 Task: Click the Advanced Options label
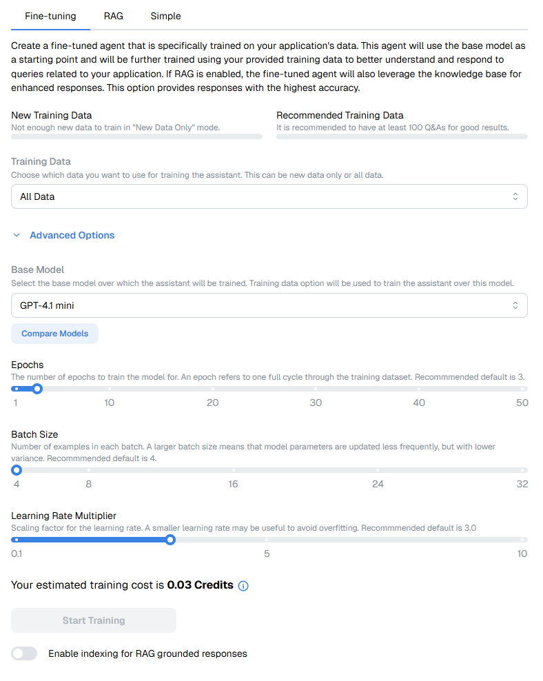pos(72,235)
